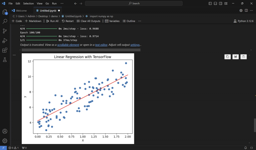The width and height of the screenshot is (256, 150).
Task: Click the braces language status item
Action: point(251,148)
